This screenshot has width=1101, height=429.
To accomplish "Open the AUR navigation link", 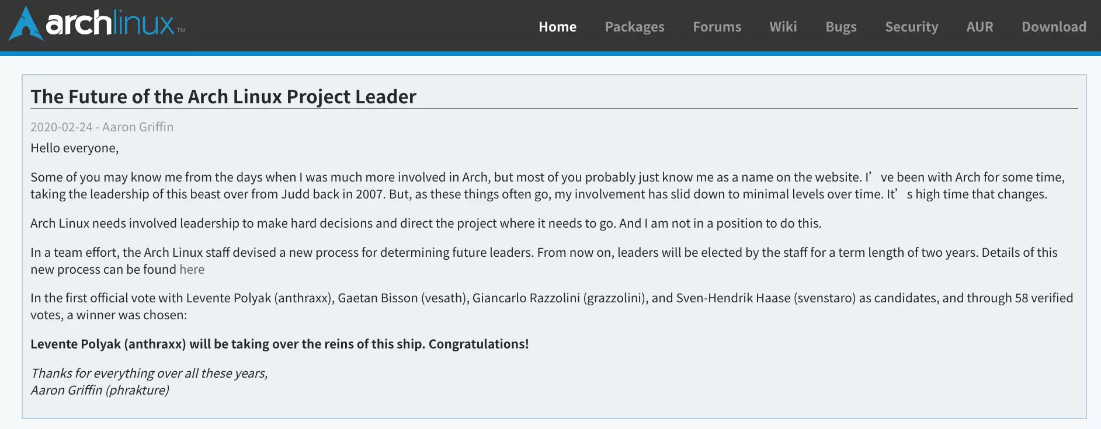I will click(x=980, y=27).
